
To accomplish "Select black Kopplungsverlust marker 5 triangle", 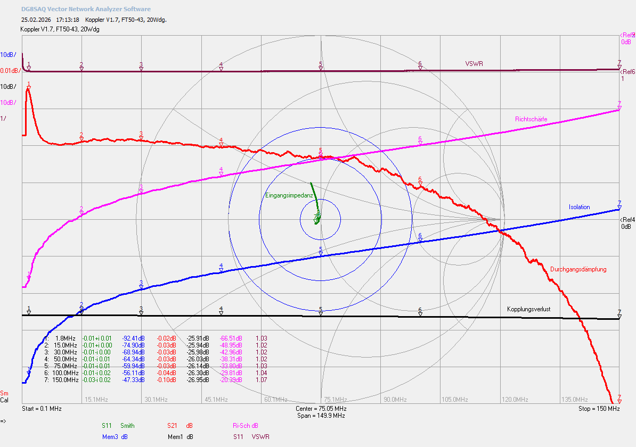I will point(321,313).
